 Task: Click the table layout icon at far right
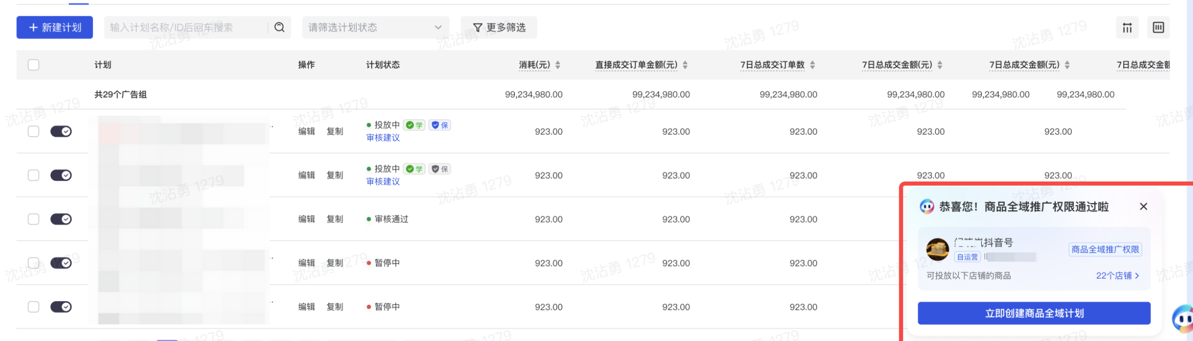tap(1158, 27)
